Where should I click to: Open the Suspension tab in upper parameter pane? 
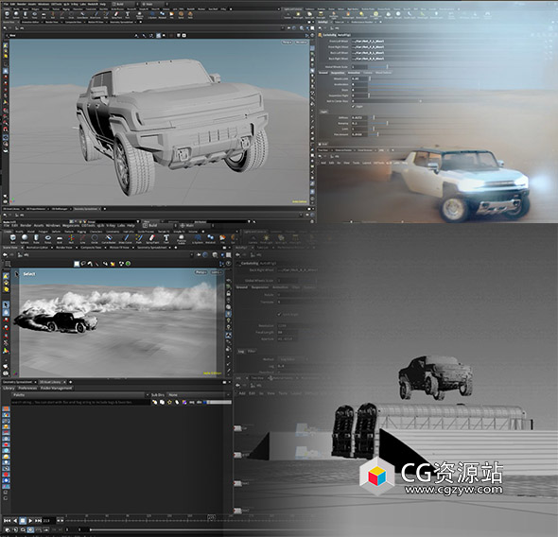[x=338, y=73]
